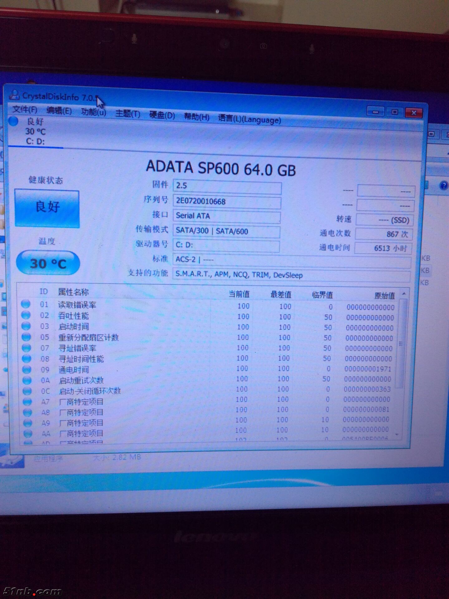Screen dimensions: 449x599
Task: Click the 最差值 column header
Action: [281, 294]
